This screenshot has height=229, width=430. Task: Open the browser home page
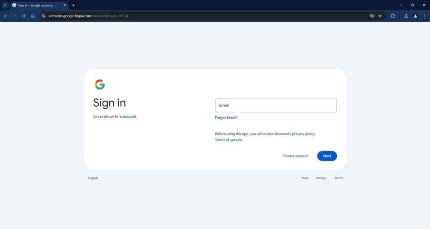click(33, 16)
